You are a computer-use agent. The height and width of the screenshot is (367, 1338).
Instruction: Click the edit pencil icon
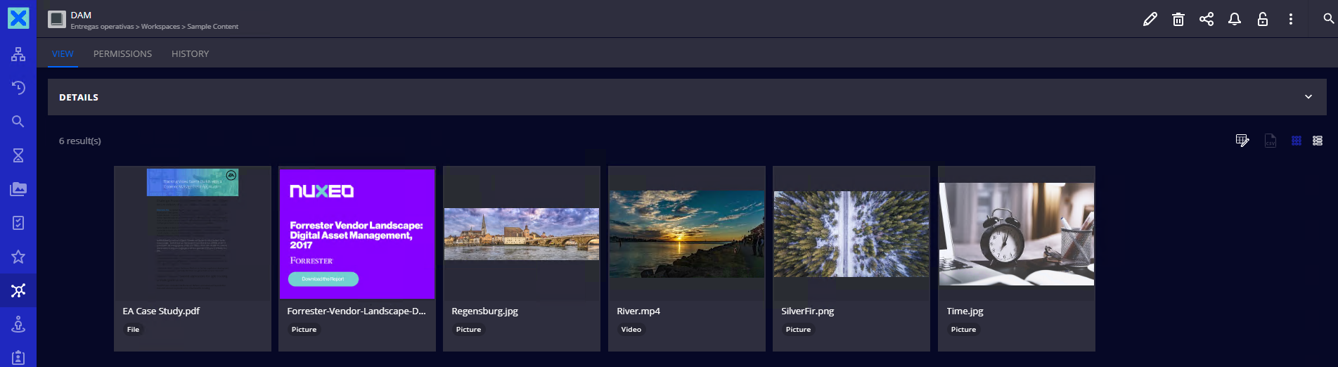[x=1150, y=20]
